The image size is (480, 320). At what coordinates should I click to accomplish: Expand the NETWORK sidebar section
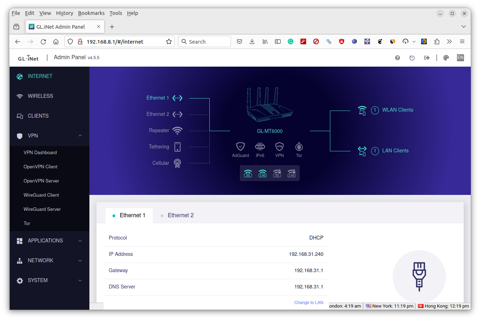click(80, 260)
